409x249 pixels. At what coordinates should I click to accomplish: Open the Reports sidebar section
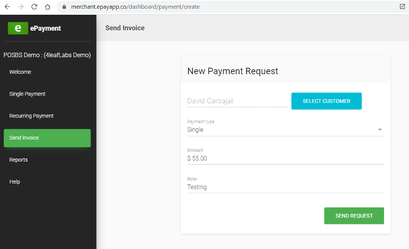pyautogui.click(x=19, y=160)
